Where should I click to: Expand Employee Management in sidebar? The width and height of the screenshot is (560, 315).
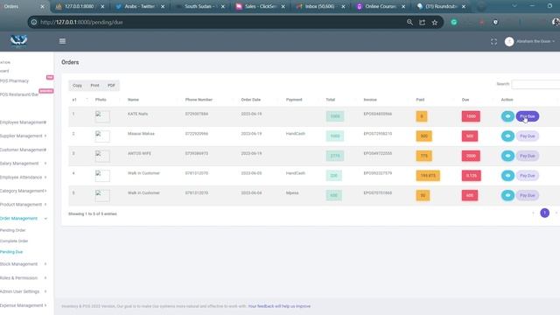pos(24,122)
